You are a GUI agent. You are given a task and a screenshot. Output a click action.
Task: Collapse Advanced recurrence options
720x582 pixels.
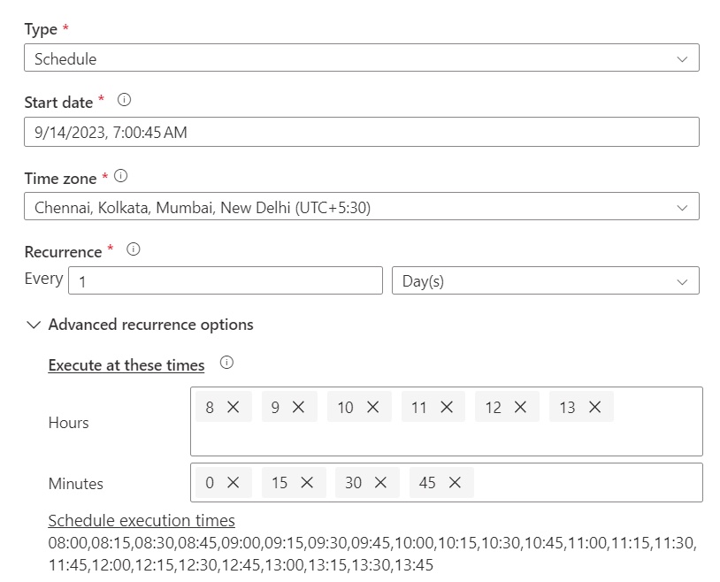[x=34, y=325]
